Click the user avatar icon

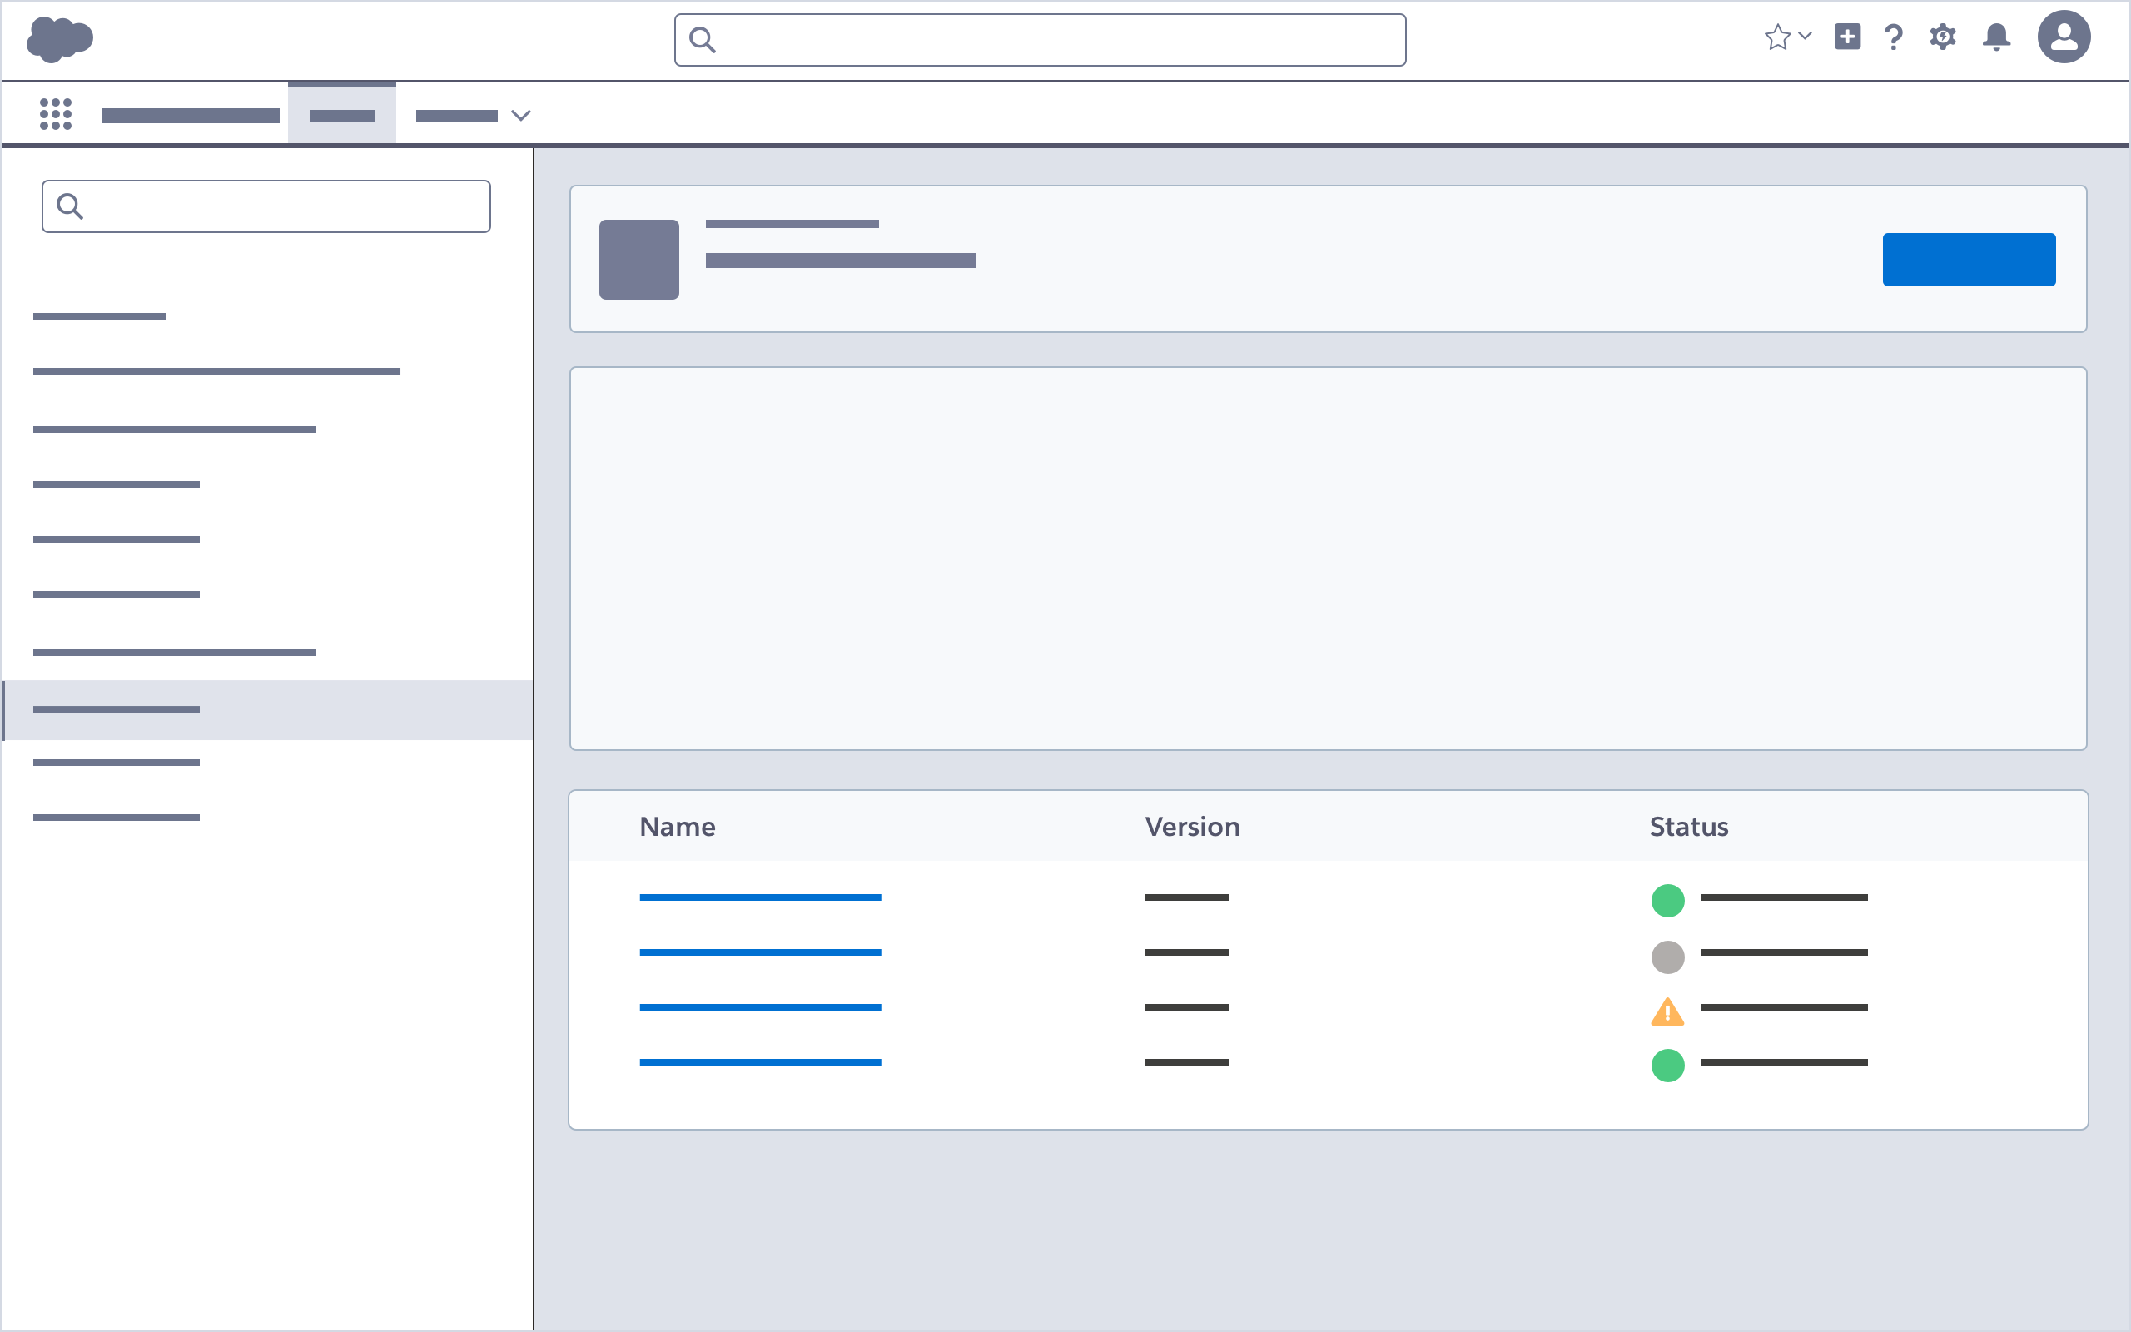pos(2064,37)
